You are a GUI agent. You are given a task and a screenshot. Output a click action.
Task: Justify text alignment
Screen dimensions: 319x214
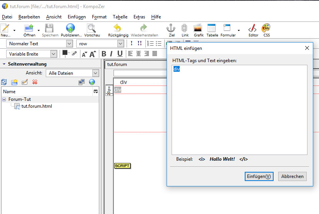click(155, 54)
